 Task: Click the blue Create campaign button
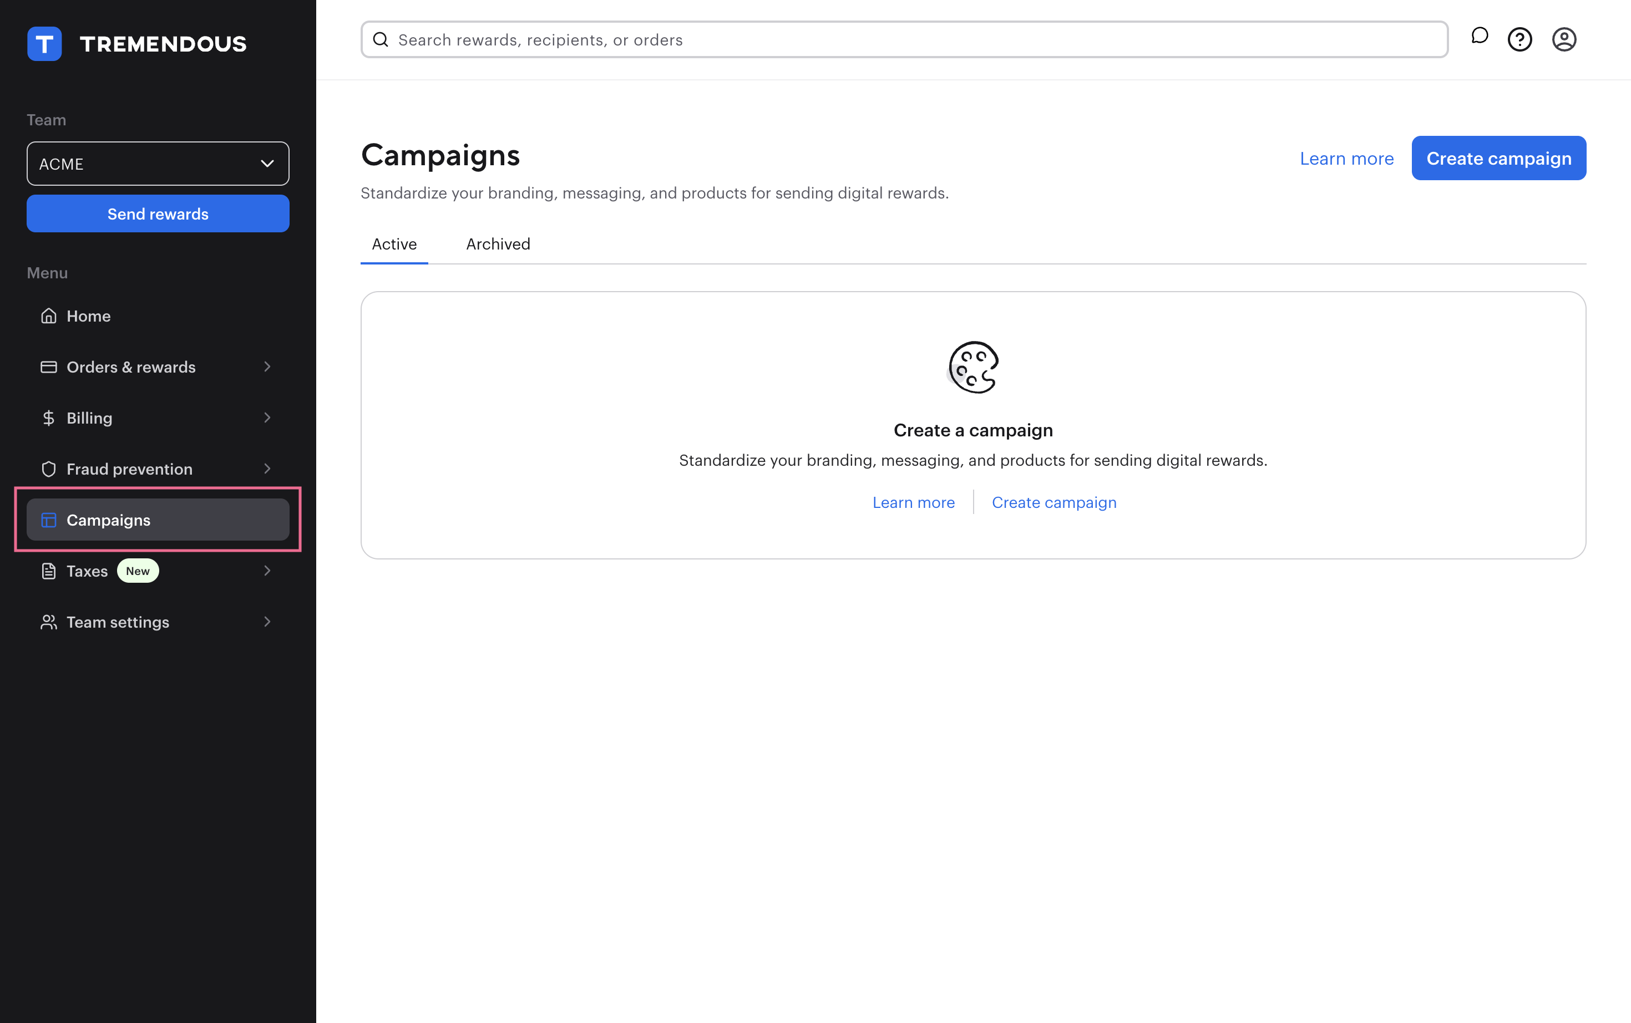pos(1498,159)
